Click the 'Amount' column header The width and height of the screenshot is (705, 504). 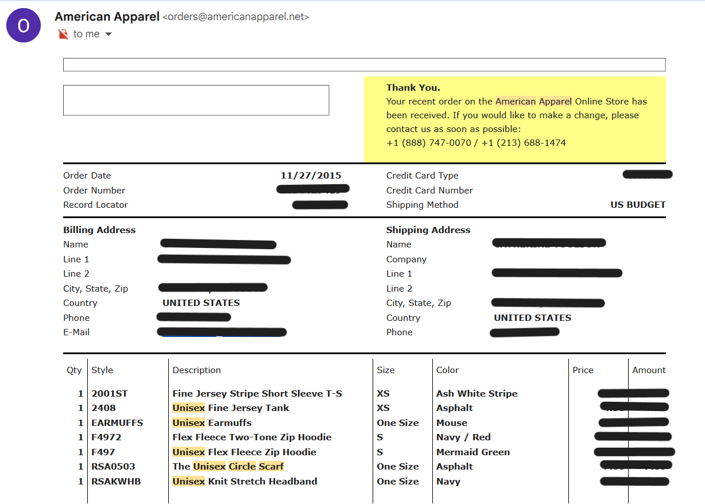click(x=649, y=370)
